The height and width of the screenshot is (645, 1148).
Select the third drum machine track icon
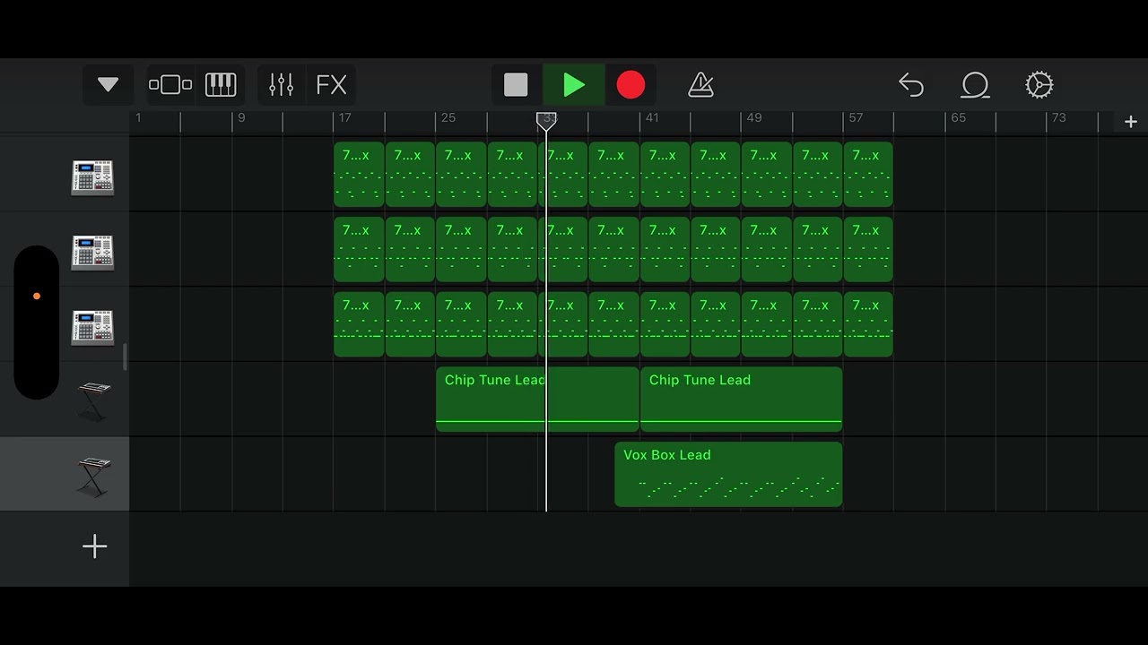(x=92, y=327)
